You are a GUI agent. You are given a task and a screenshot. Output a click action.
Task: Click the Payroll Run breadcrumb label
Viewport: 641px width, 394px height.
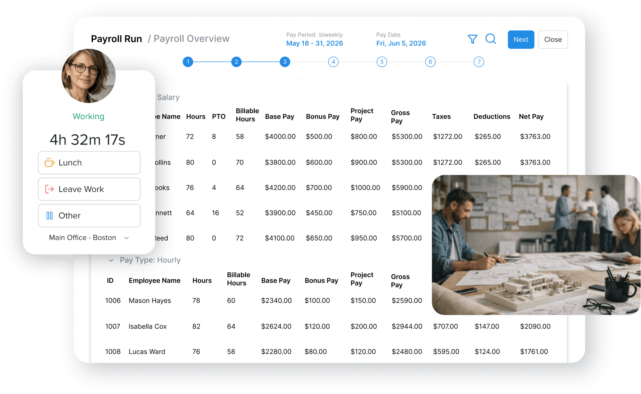[x=116, y=39]
